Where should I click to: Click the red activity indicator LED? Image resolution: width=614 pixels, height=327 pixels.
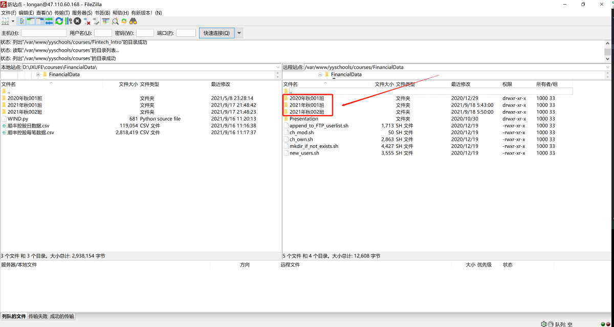608,324
